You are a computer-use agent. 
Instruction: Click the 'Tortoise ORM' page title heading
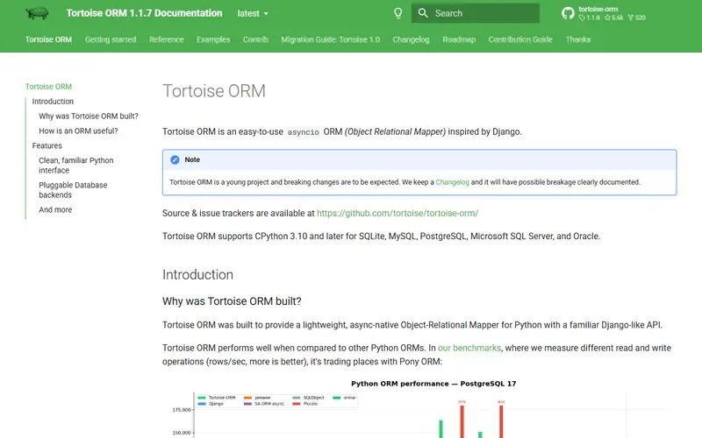tap(214, 91)
